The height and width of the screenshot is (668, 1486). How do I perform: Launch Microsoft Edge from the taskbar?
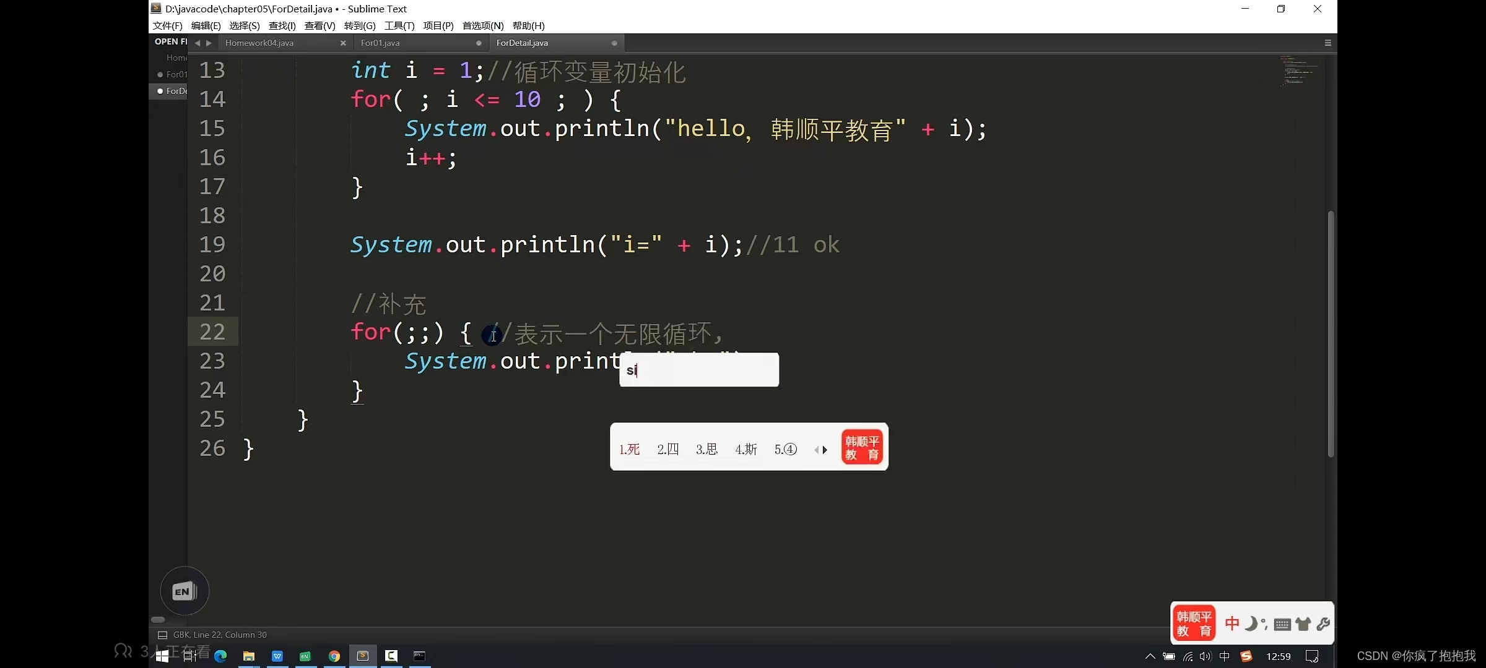220,656
